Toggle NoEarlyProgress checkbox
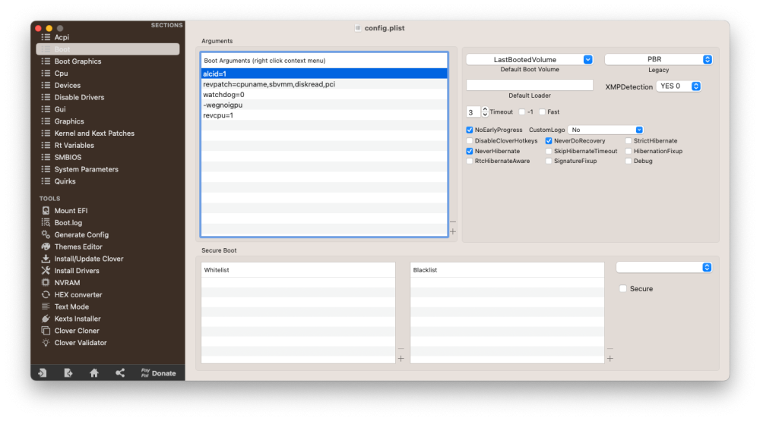This screenshot has width=760, height=421. [x=469, y=130]
